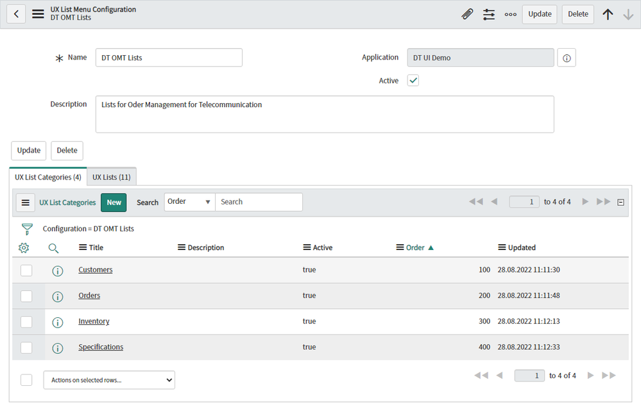Go back using the header arrow
Screen dimensions: 641x407
16,14
